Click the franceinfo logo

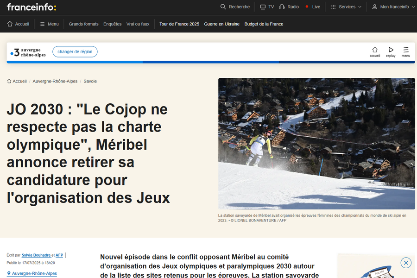point(32,7)
